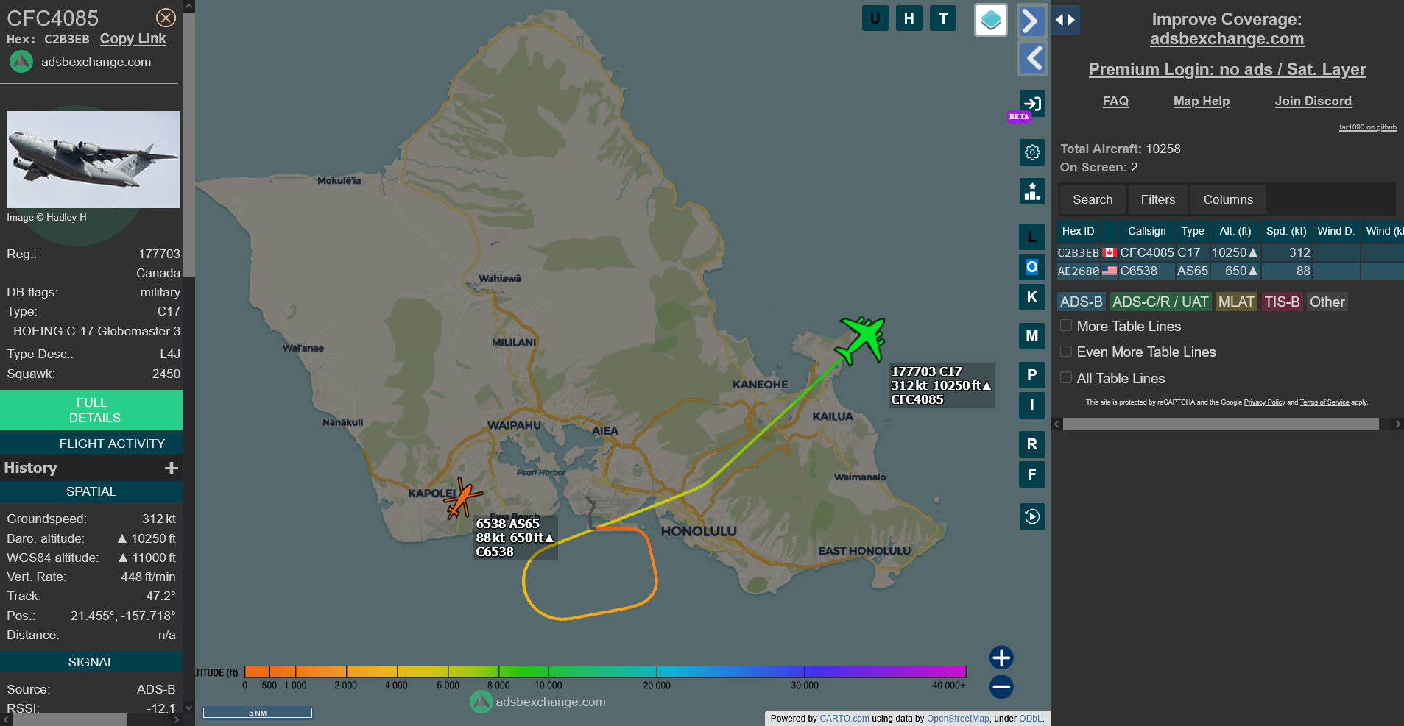1404x726 pixels.
Task: Toggle the Other source filter
Action: point(1327,302)
